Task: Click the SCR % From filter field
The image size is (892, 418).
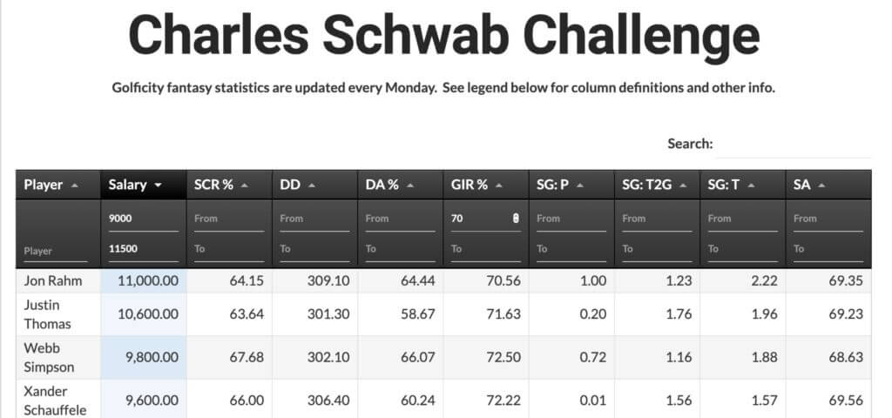Action: coord(227,219)
